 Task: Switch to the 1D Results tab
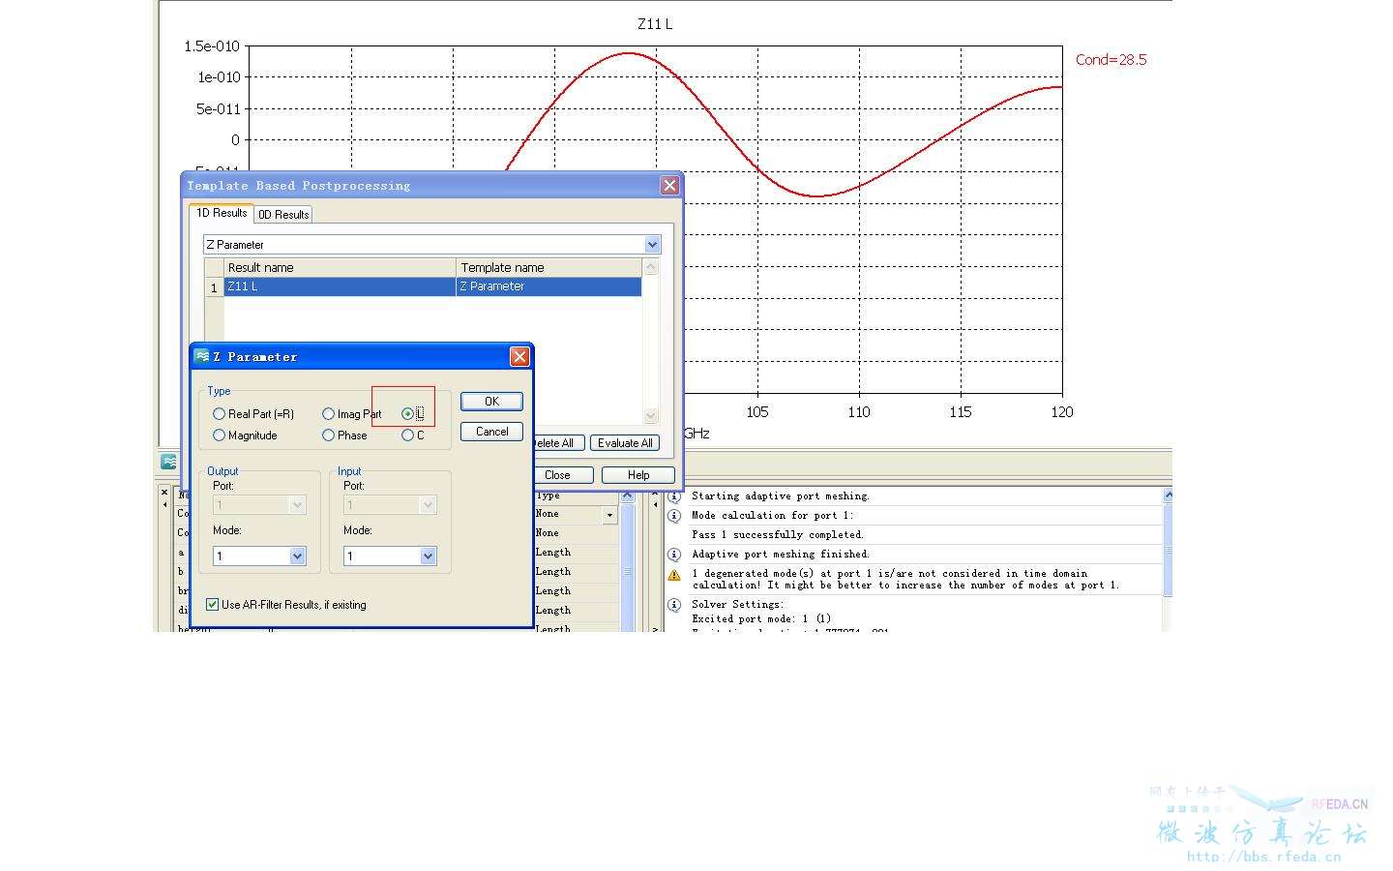[x=222, y=213]
